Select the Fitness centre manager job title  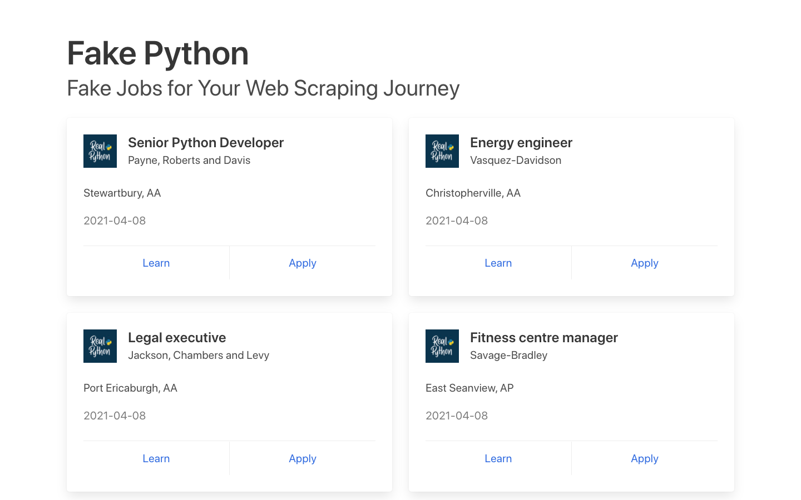(x=543, y=337)
